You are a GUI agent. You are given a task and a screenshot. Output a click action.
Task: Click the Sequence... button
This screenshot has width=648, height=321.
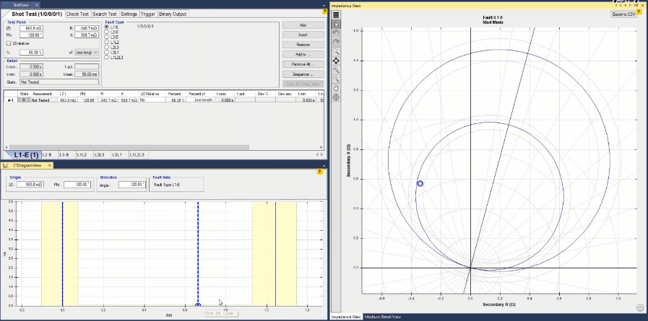pyautogui.click(x=302, y=74)
